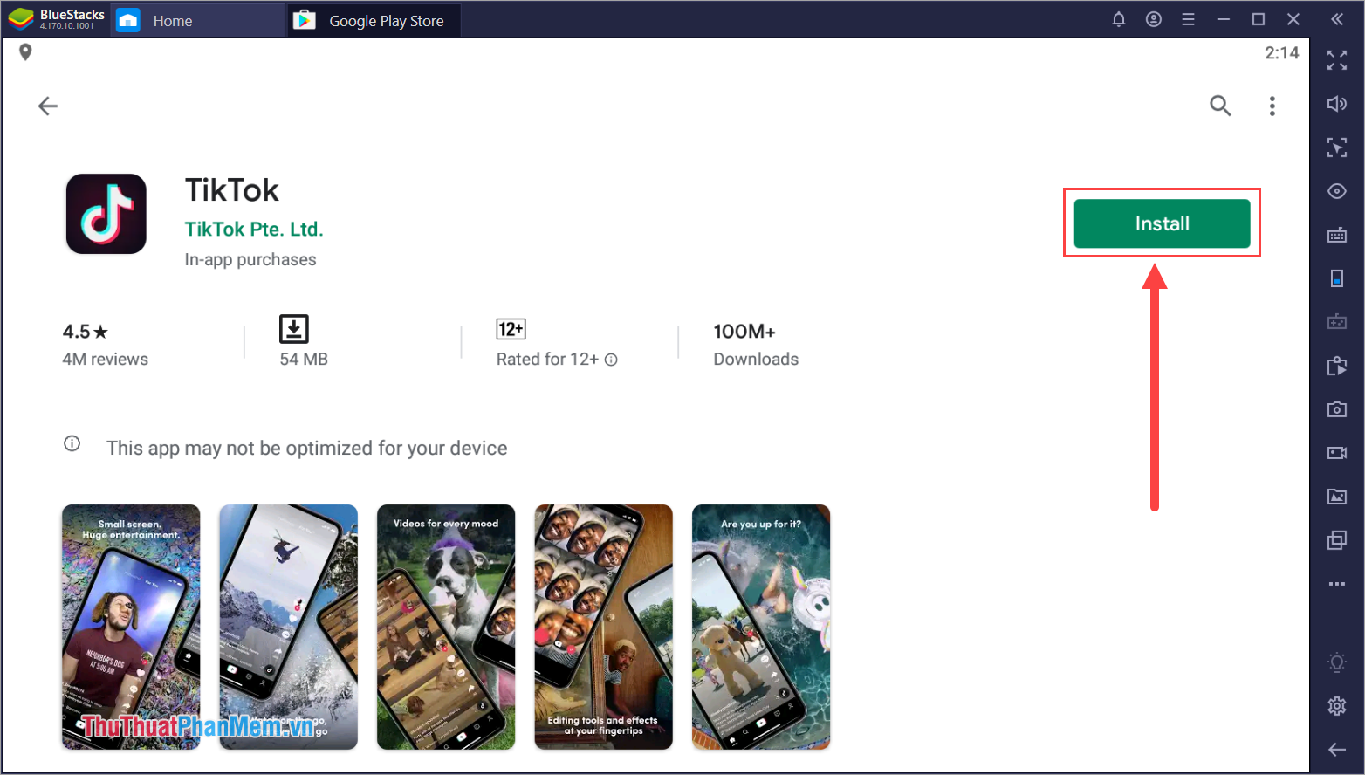Rotate the device with the phone icon
Screen dimensions: 1365x775
coord(1337,278)
